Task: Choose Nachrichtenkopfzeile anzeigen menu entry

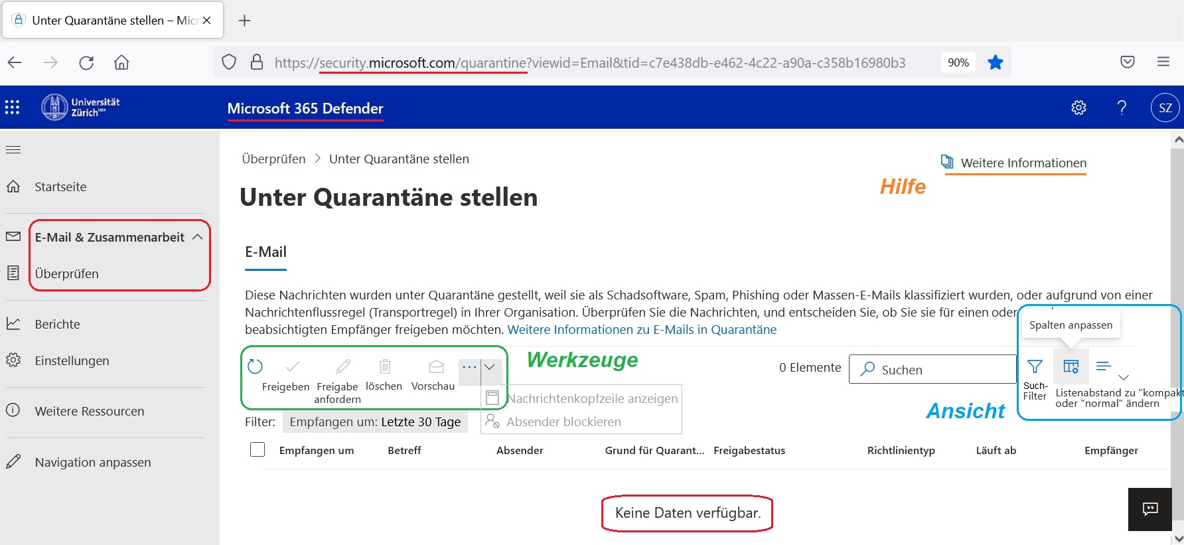Action: click(581, 398)
